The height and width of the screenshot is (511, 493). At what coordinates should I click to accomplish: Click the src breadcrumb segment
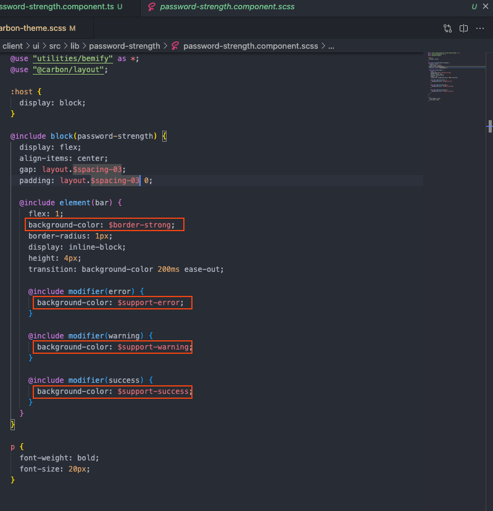pyautogui.click(x=55, y=46)
